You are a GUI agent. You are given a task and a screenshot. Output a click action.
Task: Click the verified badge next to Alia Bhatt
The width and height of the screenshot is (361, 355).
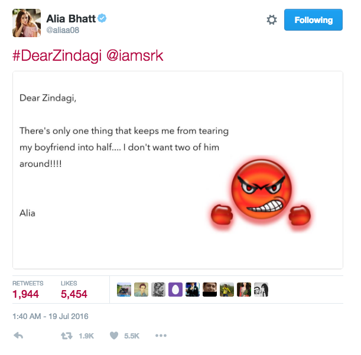point(102,18)
